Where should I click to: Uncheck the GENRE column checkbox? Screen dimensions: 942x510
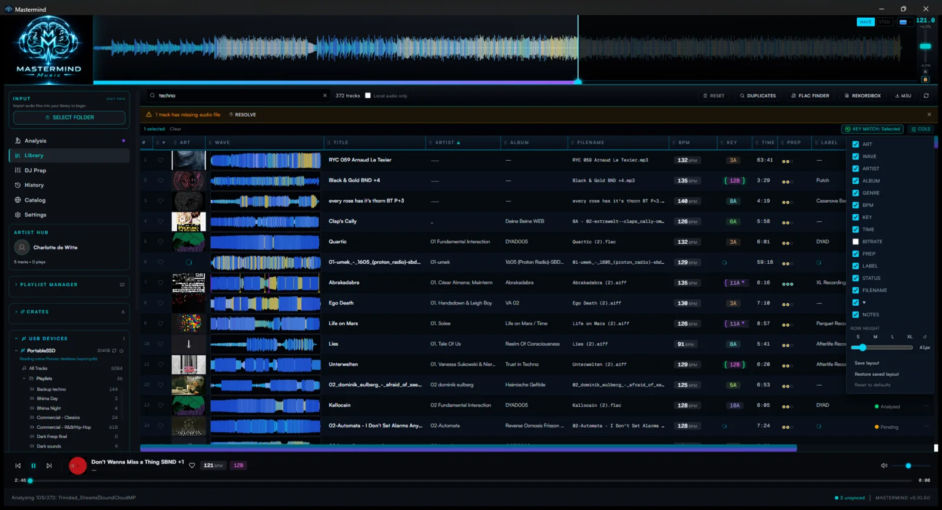click(x=855, y=193)
